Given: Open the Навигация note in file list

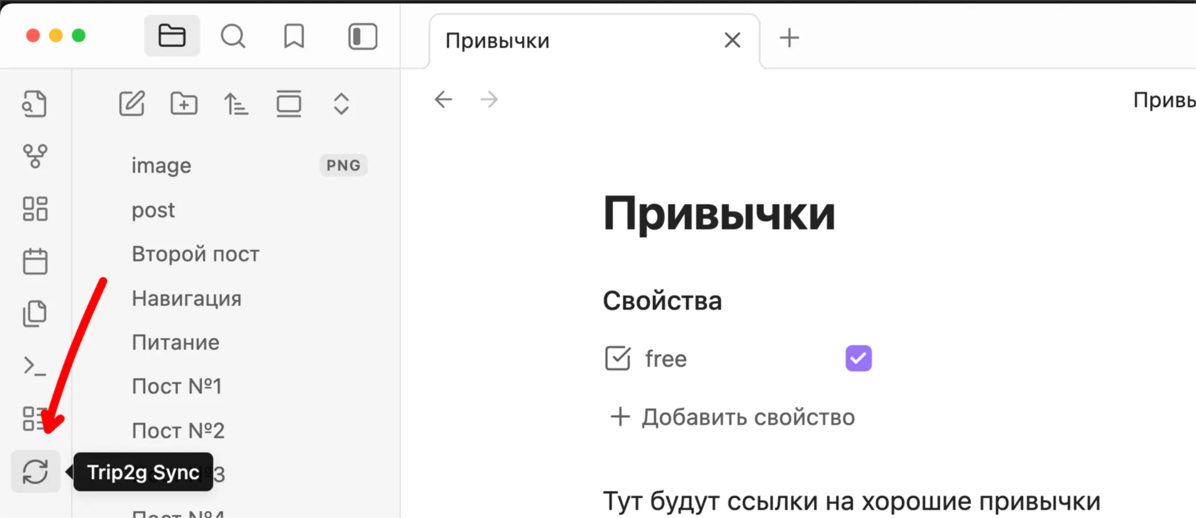Looking at the screenshot, I should point(186,298).
